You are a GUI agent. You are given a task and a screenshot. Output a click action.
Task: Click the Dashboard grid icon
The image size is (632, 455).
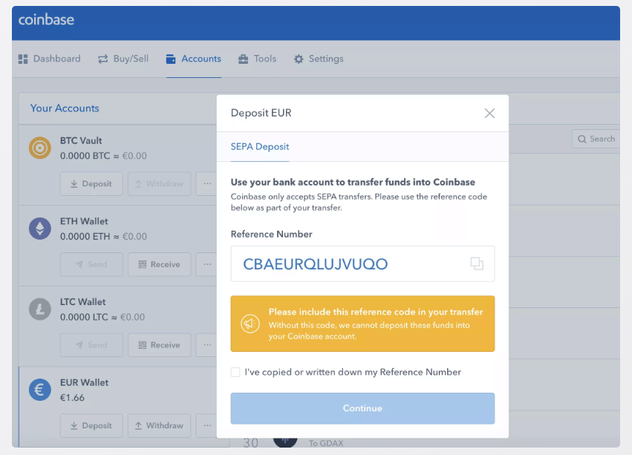tap(23, 59)
